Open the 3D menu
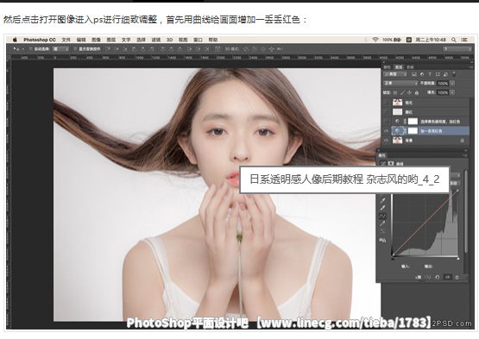The height and width of the screenshot is (339, 479). pyautogui.click(x=169, y=40)
